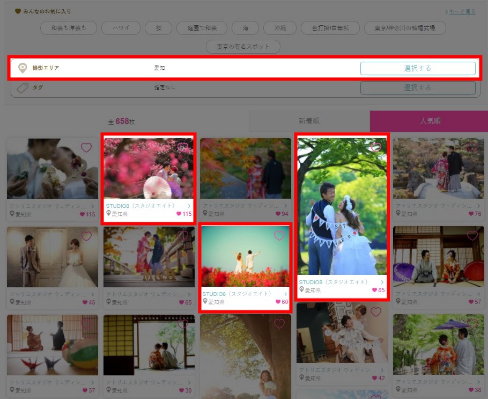Tap heart icon on the kissing couple photo
This screenshot has height=399, width=488.
86,147
